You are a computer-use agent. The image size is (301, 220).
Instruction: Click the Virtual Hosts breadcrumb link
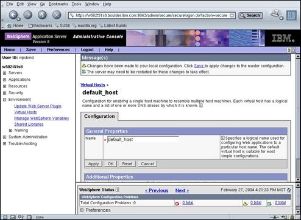tap(93, 85)
